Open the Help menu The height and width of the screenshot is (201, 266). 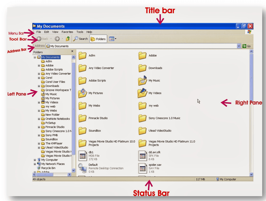click(x=89, y=32)
